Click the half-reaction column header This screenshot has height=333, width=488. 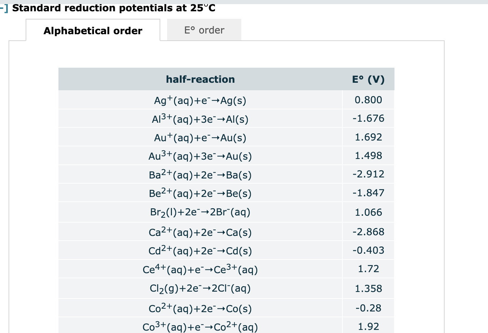[x=200, y=79]
